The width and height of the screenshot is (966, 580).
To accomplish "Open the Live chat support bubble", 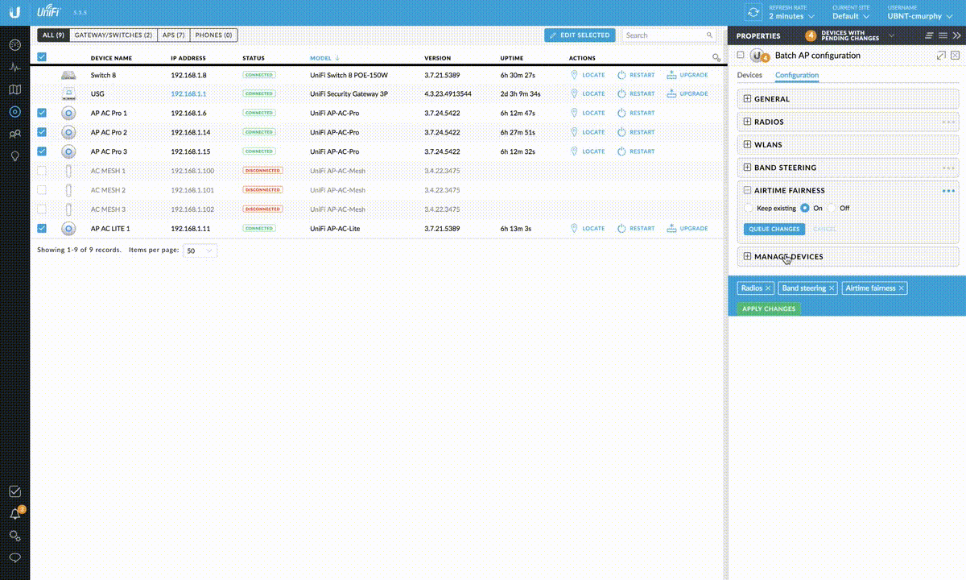I will pos(14,557).
